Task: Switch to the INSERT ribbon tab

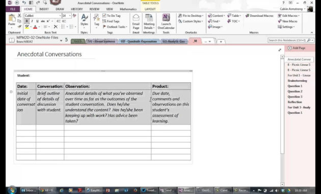Action: pyautogui.click(x=44, y=9)
